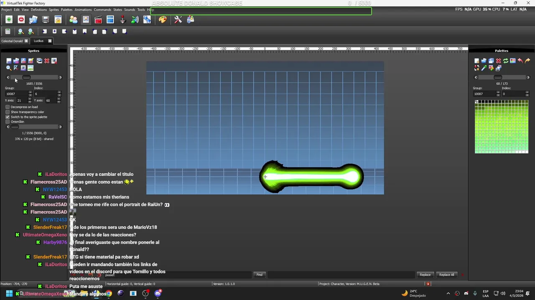This screenshot has width=535, height=300.
Task: Go to next sprite with the right arrow
Action: [60, 77]
